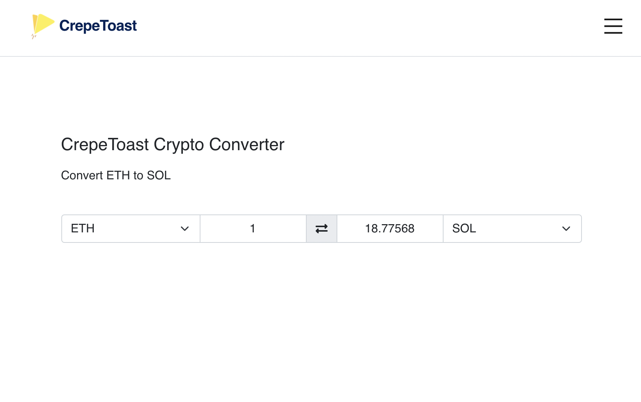Image resolution: width=641 pixels, height=402 pixels.
Task: Open the SOL currency dropdown
Action: pyautogui.click(x=512, y=228)
